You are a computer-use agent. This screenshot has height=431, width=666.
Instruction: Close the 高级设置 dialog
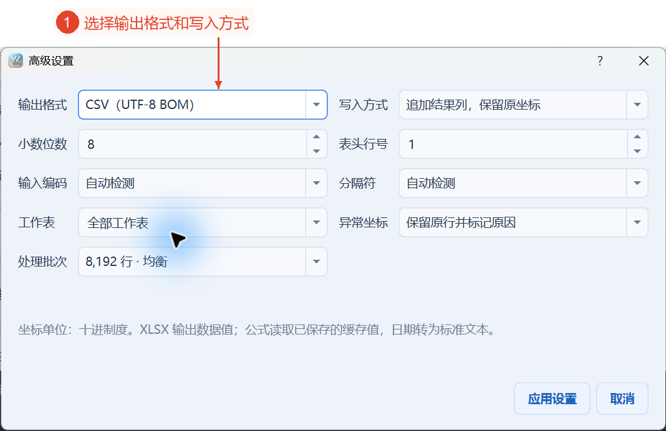point(644,60)
